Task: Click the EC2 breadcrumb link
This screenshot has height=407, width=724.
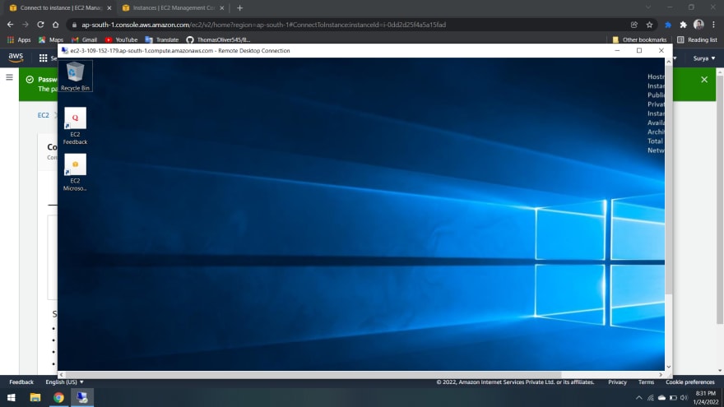Action: pyautogui.click(x=43, y=115)
